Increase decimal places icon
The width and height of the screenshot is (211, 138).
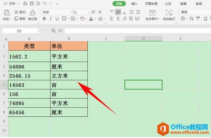click(x=205, y=18)
